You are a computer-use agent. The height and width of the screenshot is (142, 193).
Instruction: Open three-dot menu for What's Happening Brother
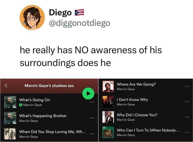click(92, 118)
